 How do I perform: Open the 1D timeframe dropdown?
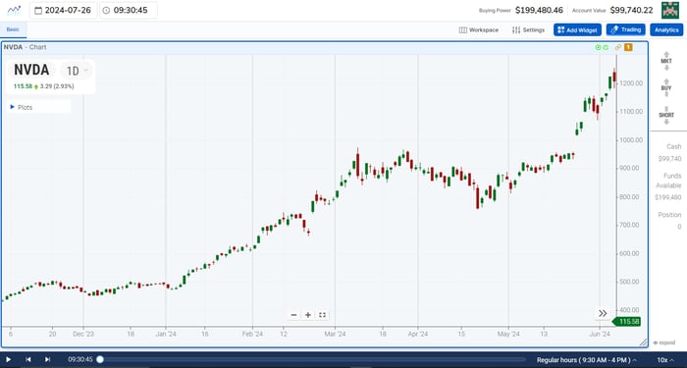[77, 71]
